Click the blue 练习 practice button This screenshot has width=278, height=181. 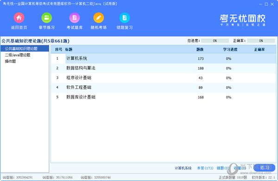pos(265,168)
